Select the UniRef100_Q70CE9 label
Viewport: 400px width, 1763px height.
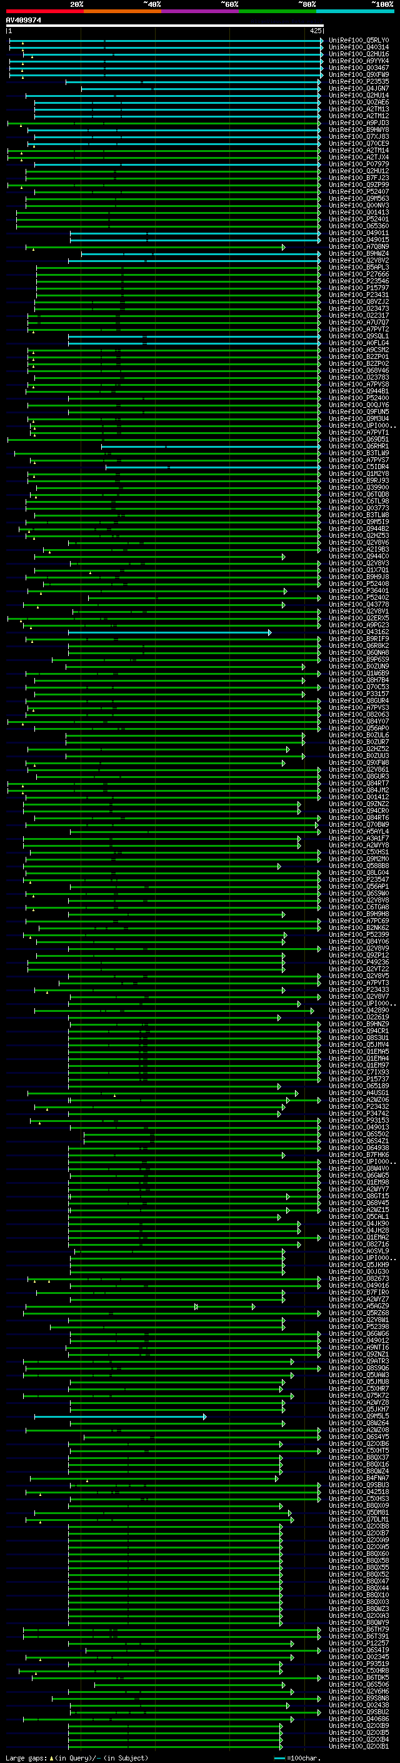359,144
